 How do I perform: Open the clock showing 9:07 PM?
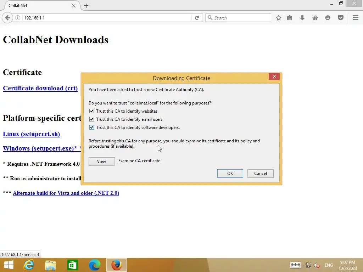[348, 265]
